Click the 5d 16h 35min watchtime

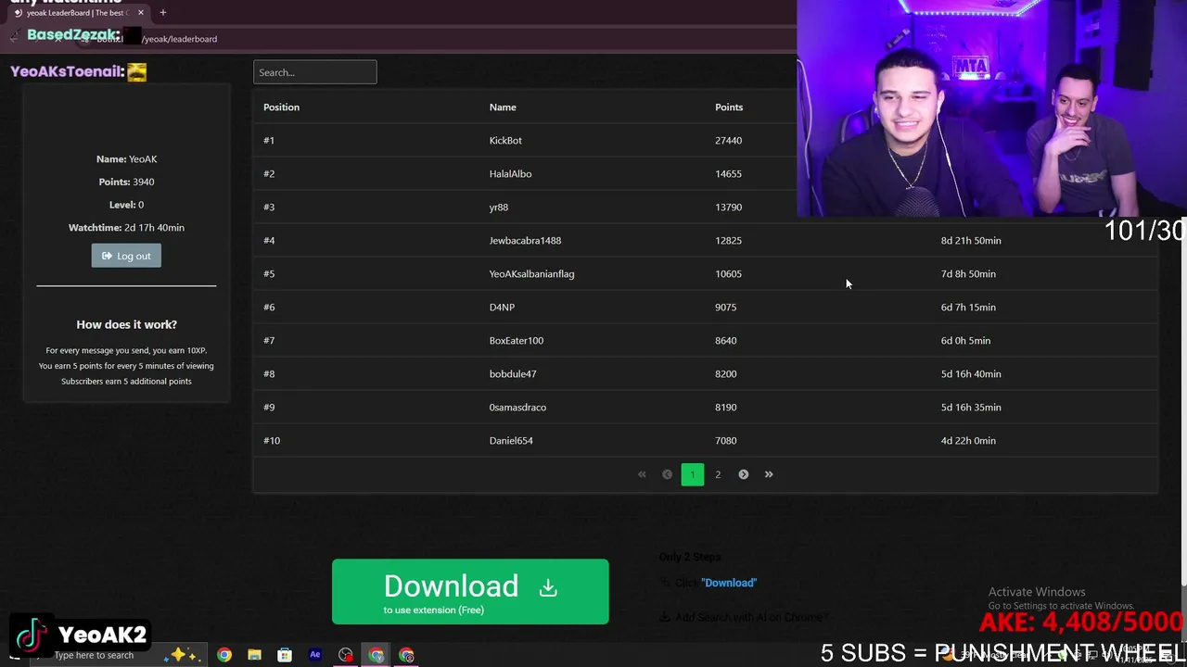click(971, 408)
